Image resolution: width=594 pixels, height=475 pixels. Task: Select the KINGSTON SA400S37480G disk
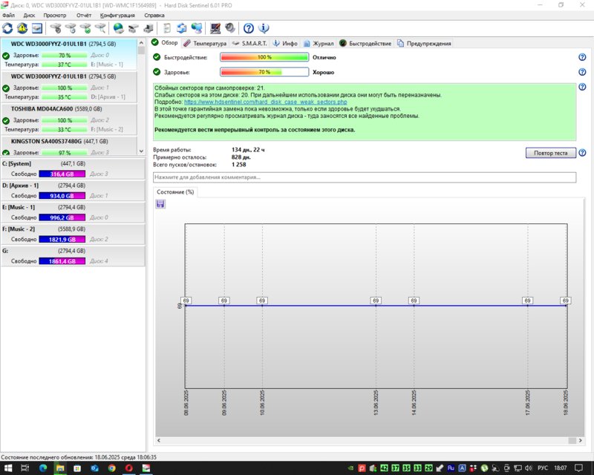(x=45, y=140)
